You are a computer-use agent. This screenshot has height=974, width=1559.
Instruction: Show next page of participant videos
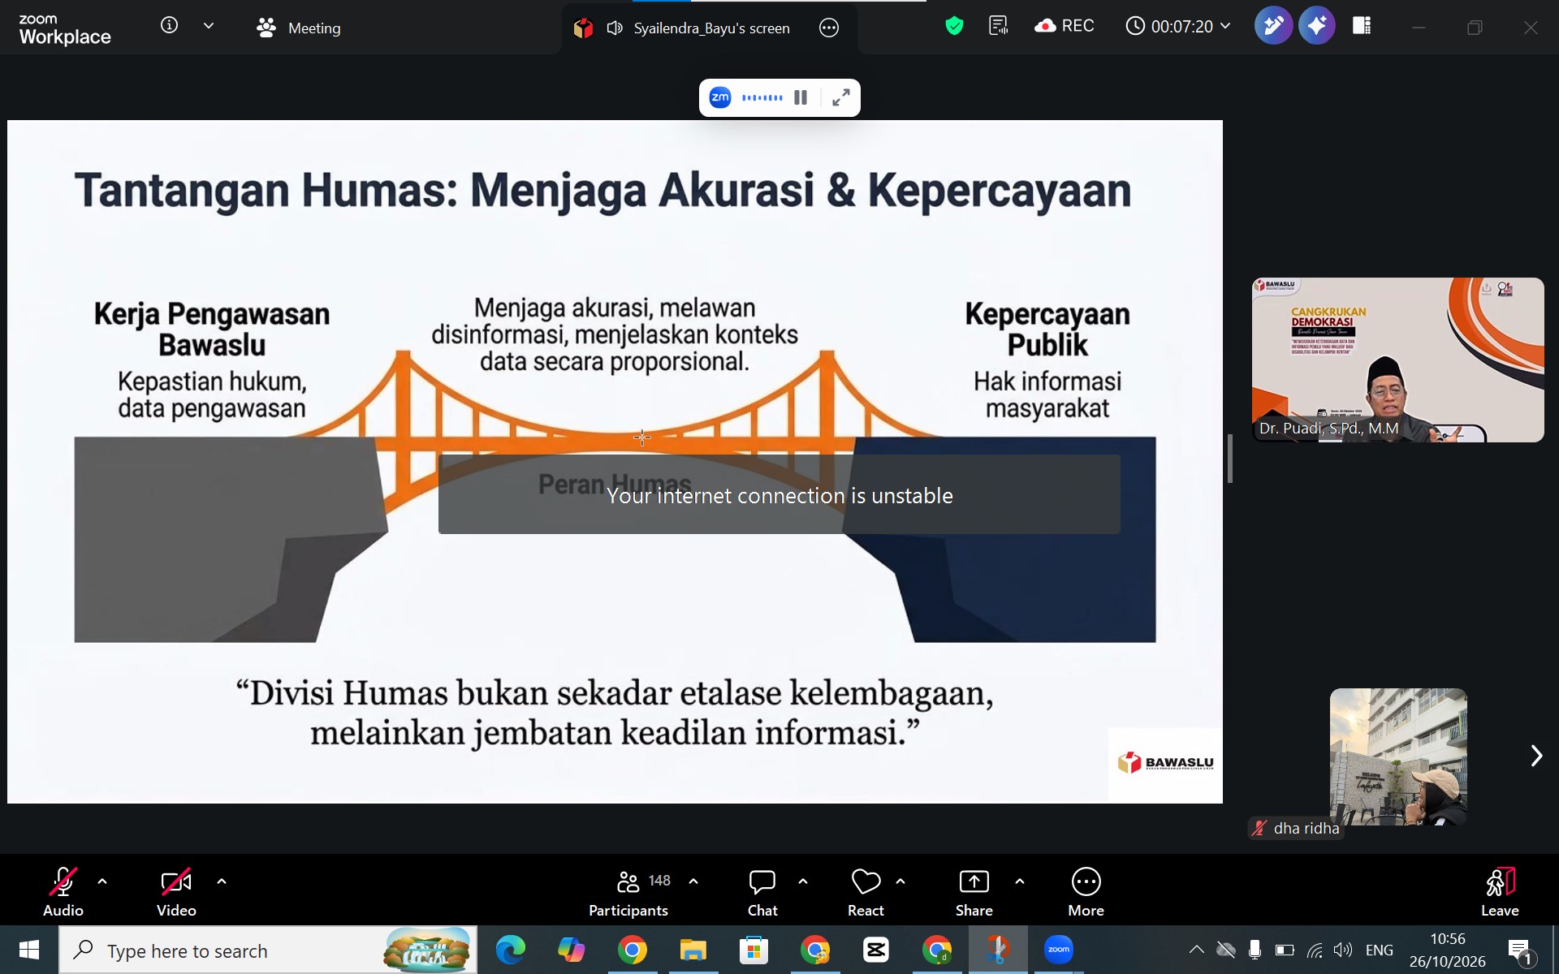tap(1535, 756)
